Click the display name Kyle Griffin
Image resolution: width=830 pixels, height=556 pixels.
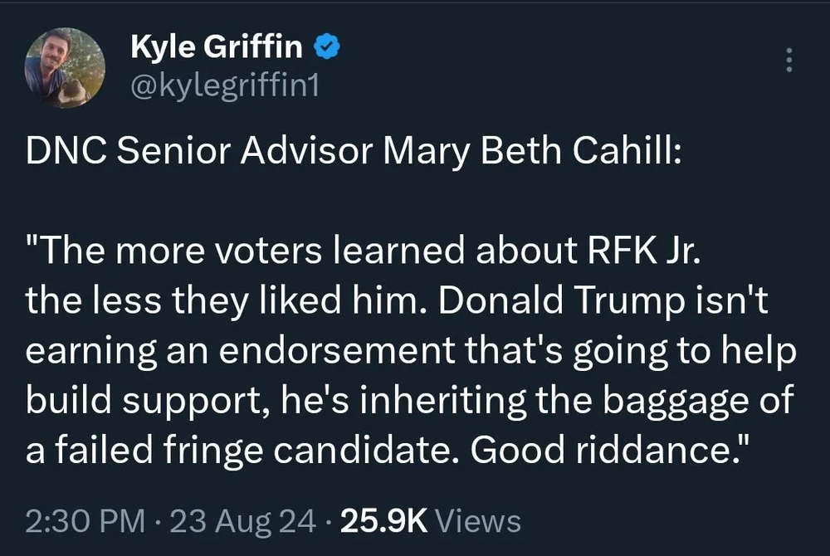point(216,48)
